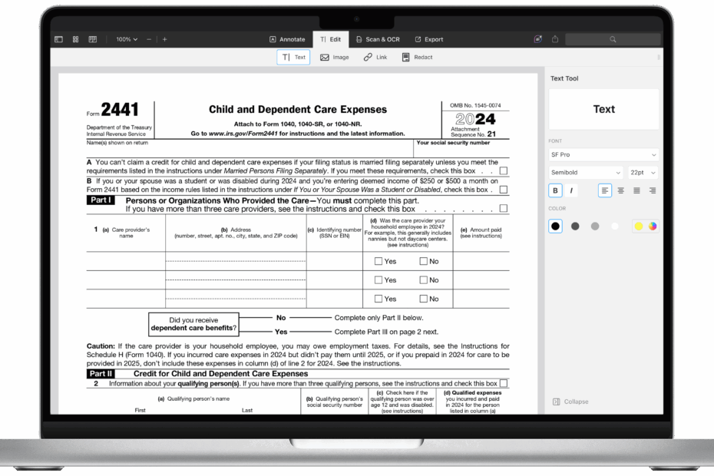Toggle bold text formatting
The image size is (714, 476).
pyautogui.click(x=555, y=190)
